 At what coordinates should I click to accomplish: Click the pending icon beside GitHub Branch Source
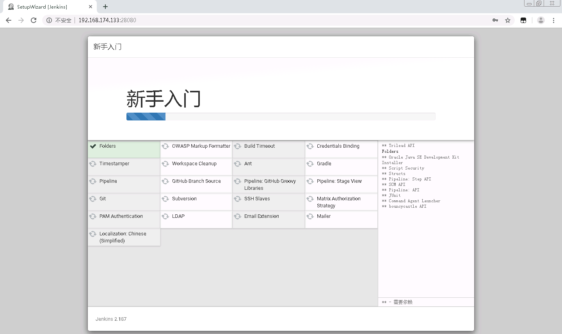coord(165,181)
